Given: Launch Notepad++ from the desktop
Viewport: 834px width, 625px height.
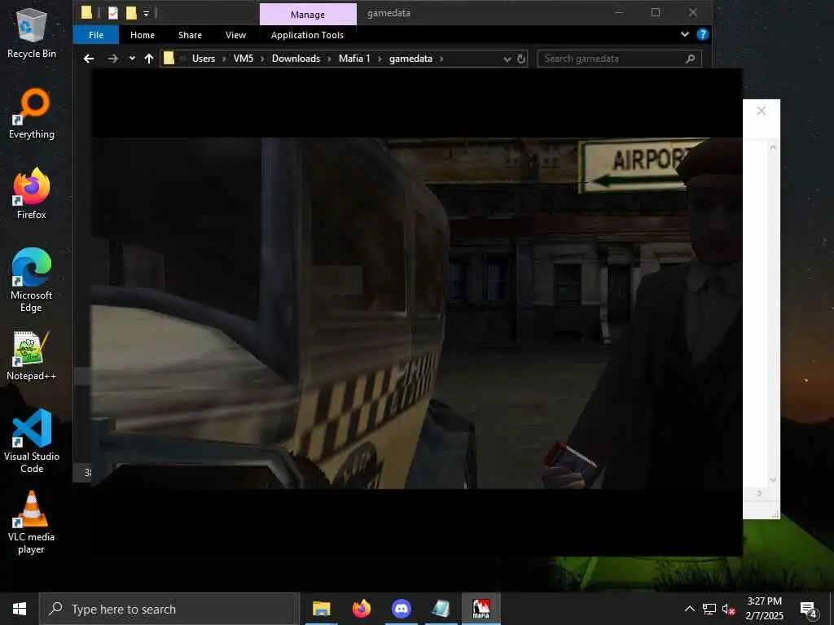Looking at the screenshot, I should coord(32,356).
